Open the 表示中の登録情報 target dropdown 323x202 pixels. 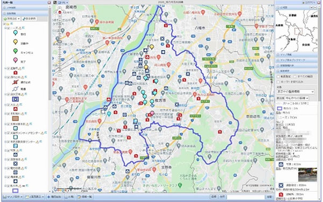coord(296,92)
